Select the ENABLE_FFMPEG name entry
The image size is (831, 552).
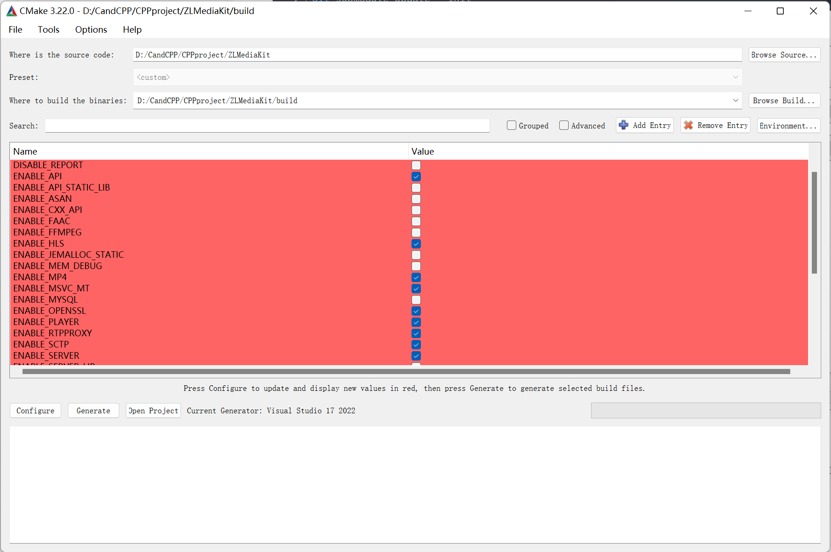click(x=47, y=232)
